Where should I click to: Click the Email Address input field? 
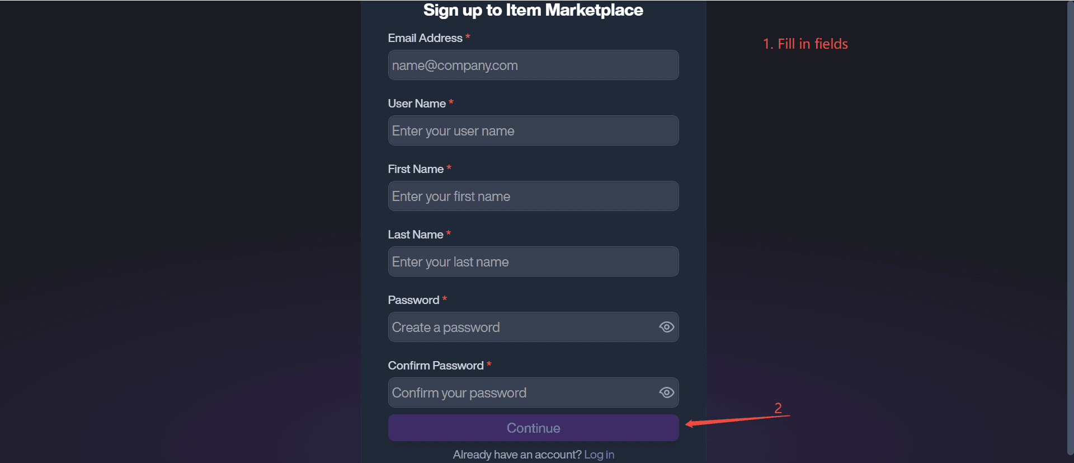pos(533,65)
